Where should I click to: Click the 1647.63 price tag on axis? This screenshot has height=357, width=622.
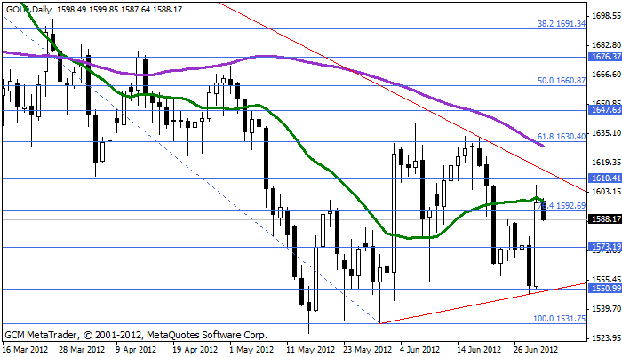[604, 111]
